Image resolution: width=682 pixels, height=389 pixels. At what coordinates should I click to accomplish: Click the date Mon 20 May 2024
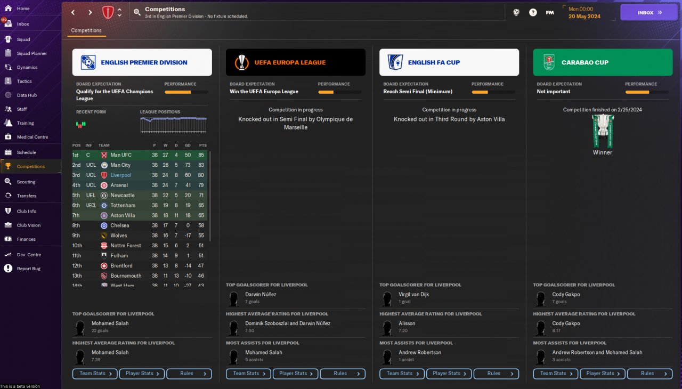[x=584, y=13]
